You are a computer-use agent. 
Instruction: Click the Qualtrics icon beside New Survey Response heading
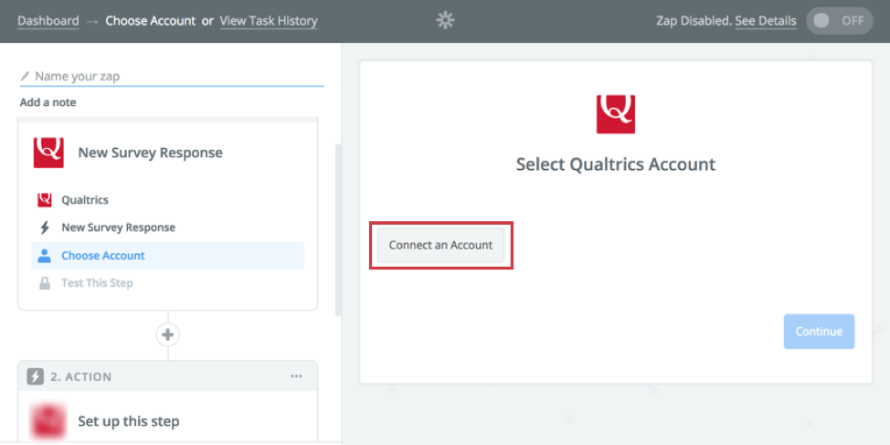(48, 153)
